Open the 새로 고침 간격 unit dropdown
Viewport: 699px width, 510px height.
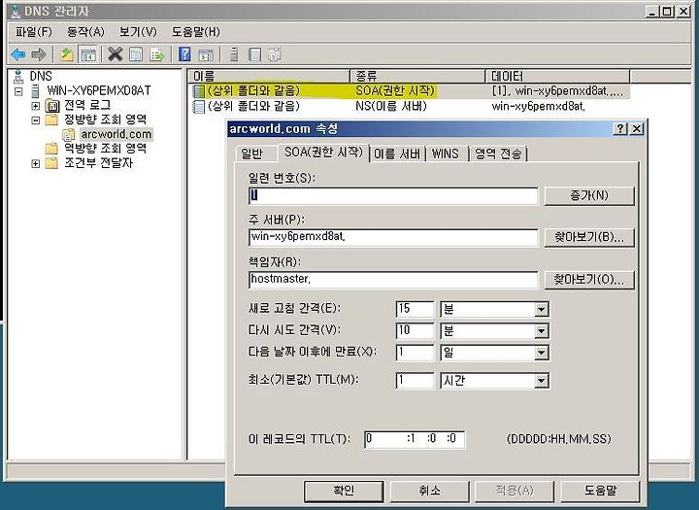(x=541, y=309)
